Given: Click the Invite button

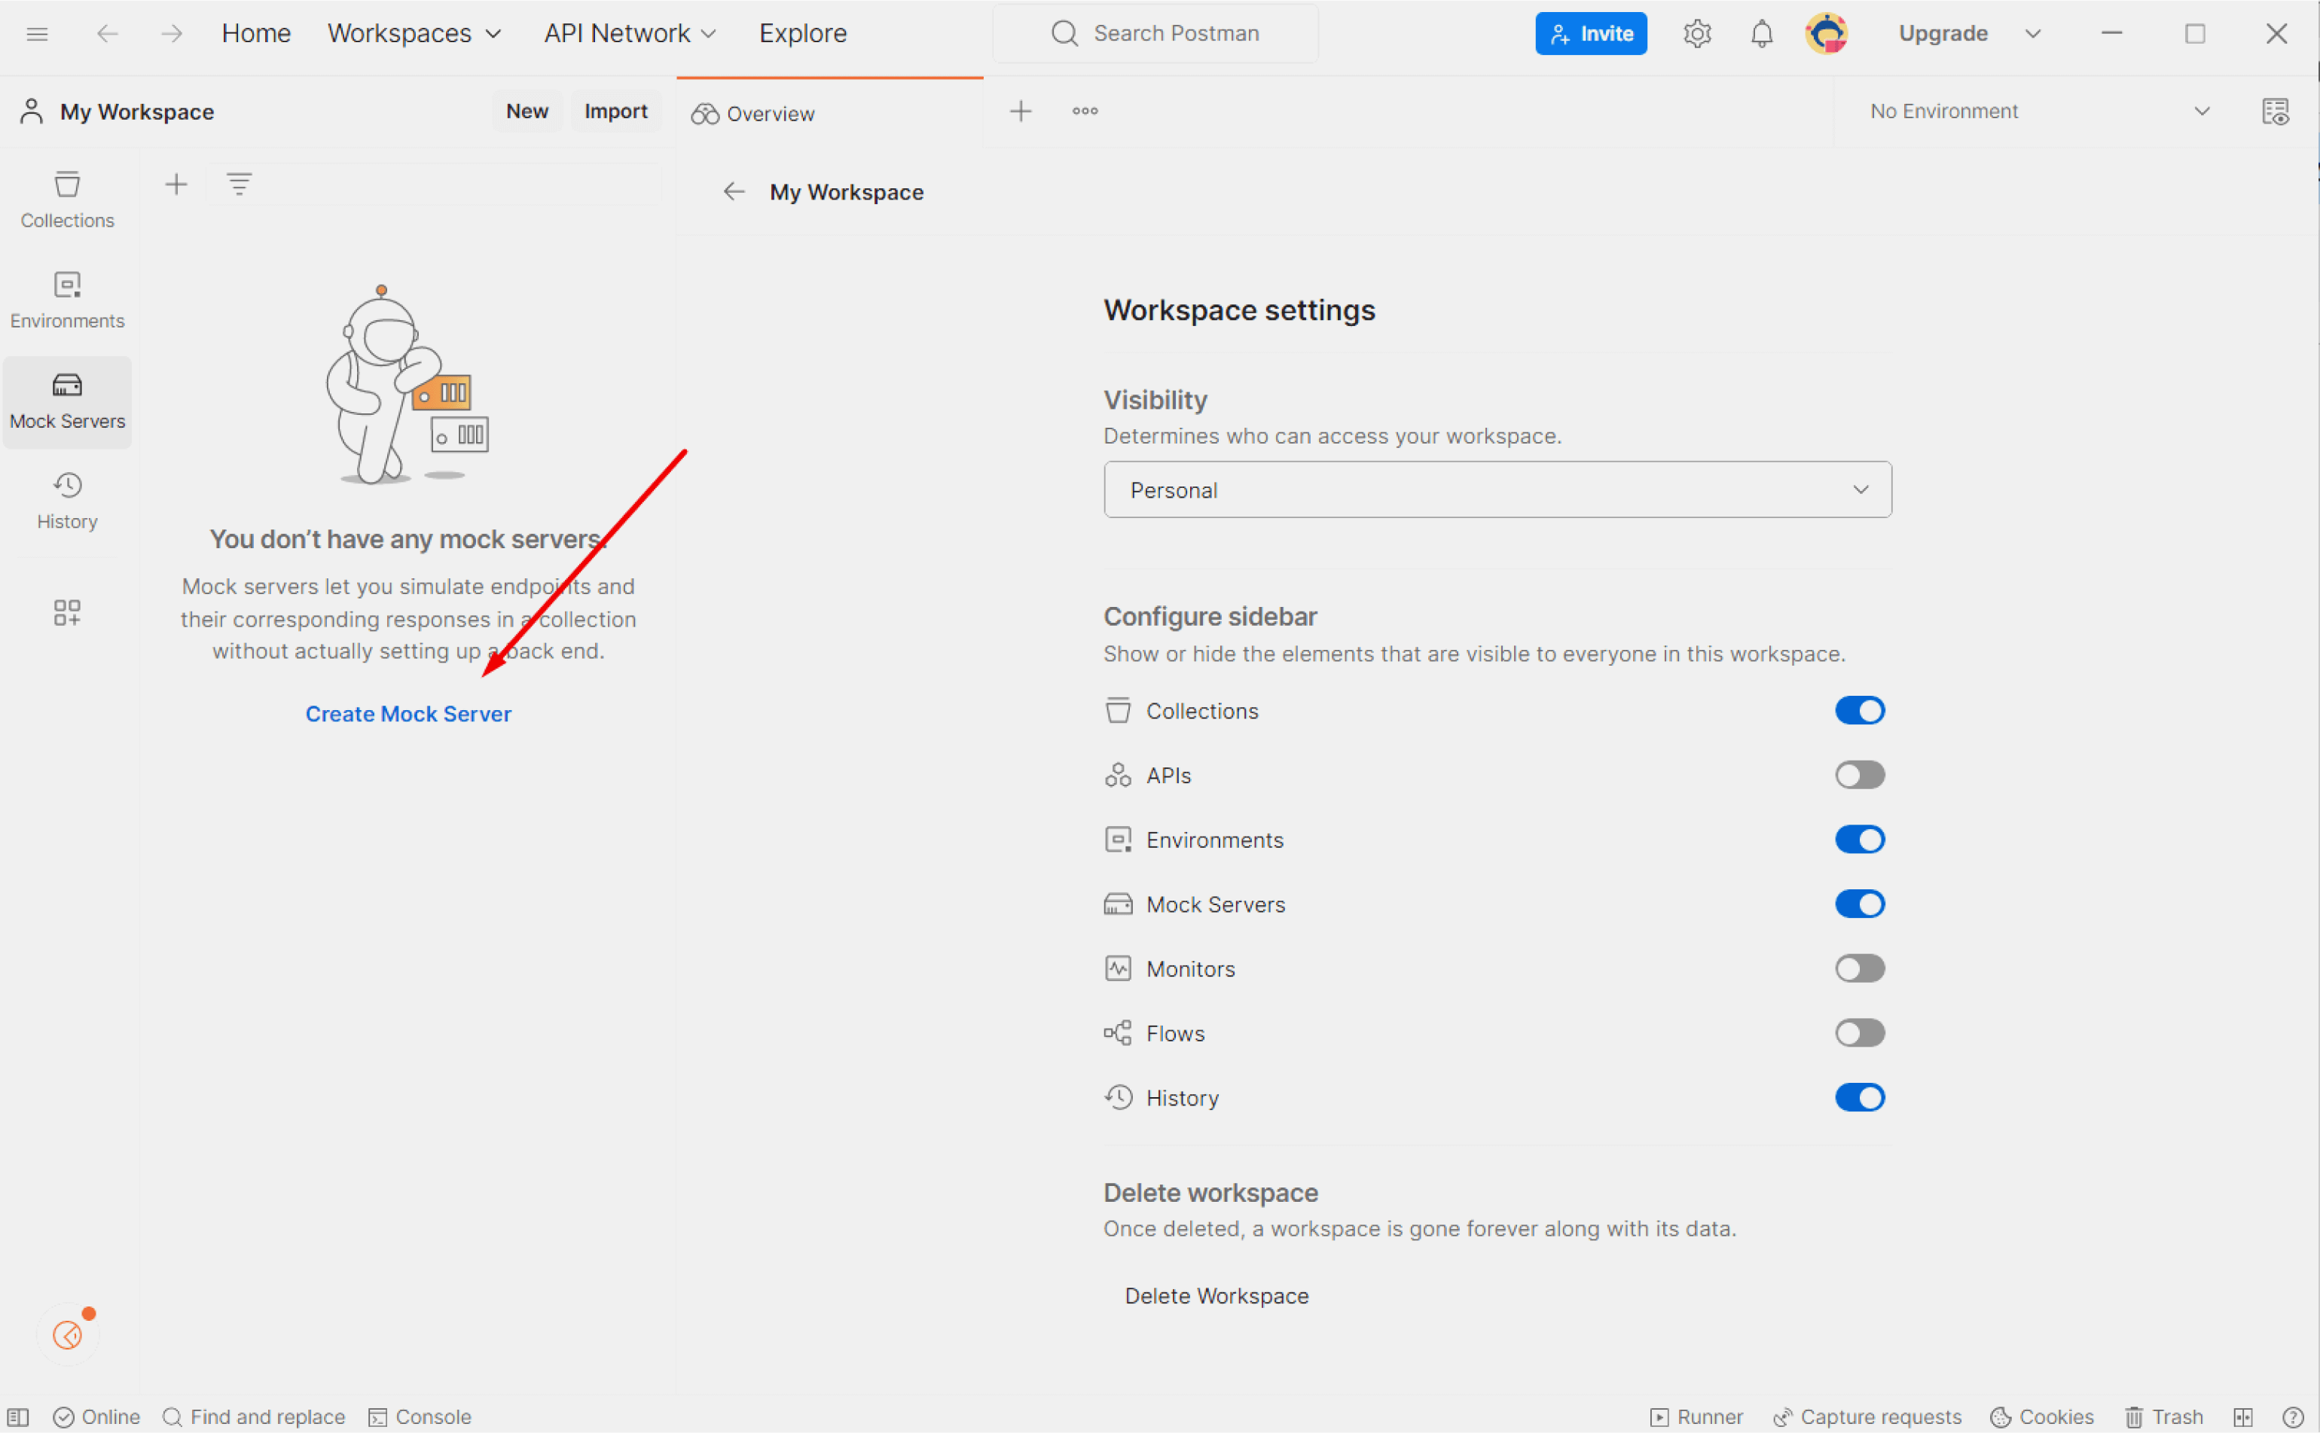Looking at the screenshot, I should coord(1591,34).
